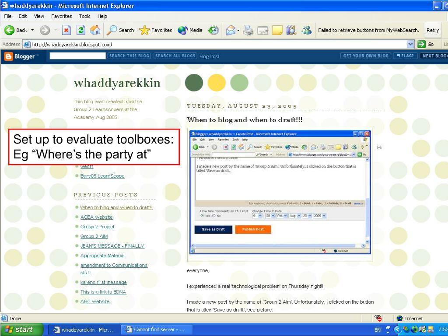Click SEARCH THIS BLOG button

(x=129, y=56)
